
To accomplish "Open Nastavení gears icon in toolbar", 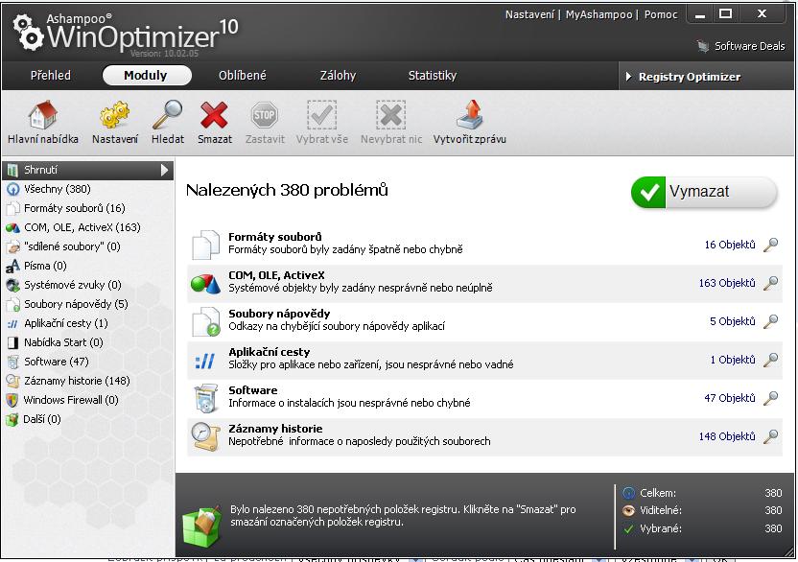I will pyautogui.click(x=114, y=114).
